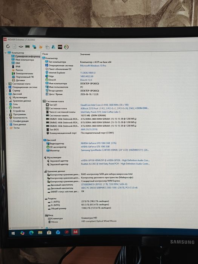Expand the Тесты tree node
The image size is (198, 264).
pos(8,128)
